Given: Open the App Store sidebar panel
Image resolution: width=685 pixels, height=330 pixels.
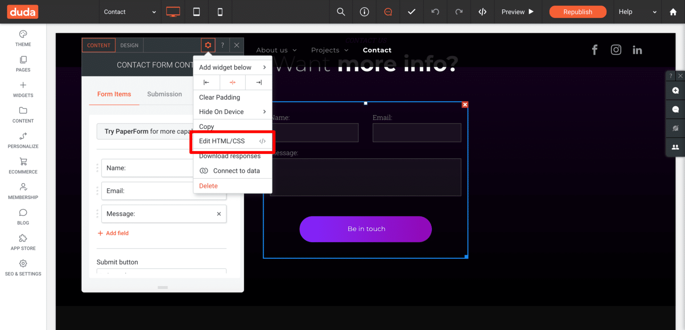Looking at the screenshot, I should click(x=23, y=242).
